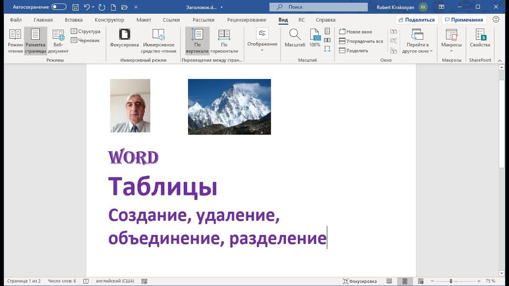This screenshot has width=509, height=286.
Task: Choose the One Page zoom icon
Action: click(x=327, y=31)
